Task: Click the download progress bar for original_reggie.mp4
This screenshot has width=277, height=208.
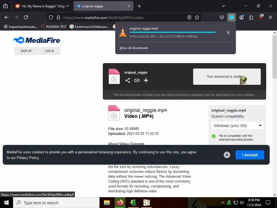Action: 173,32
